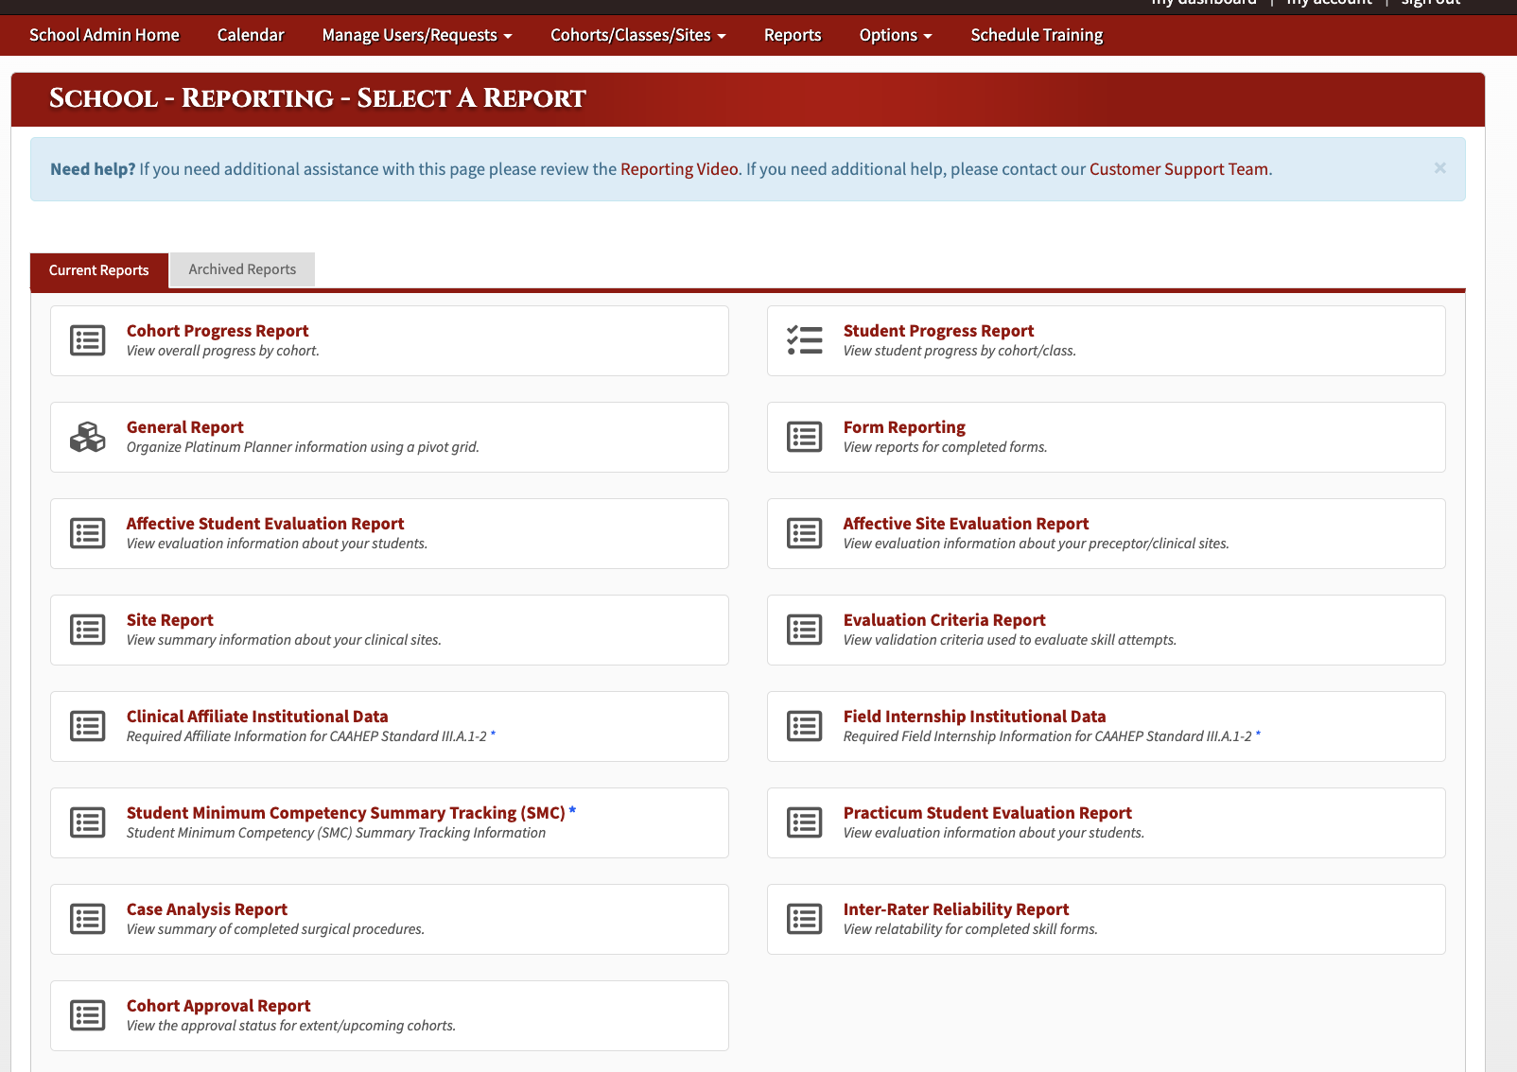Image resolution: width=1517 pixels, height=1072 pixels.
Task: Expand the Options dropdown menu
Action: (x=895, y=35)
